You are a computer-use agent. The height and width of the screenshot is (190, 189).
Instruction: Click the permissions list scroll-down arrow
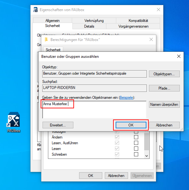147,156
